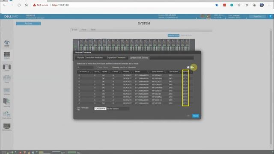Click the header connection status icon
Image resolution: width=274 pixels, height=154 pixels.
point(205,16)
